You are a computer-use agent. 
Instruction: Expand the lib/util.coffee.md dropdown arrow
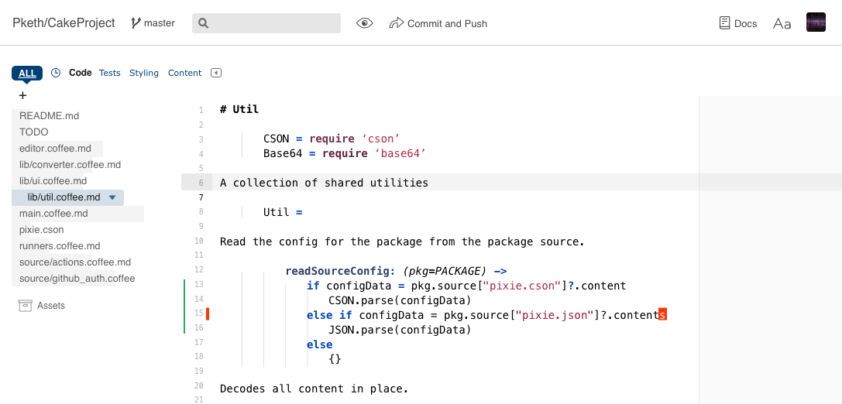coord(112,197)
